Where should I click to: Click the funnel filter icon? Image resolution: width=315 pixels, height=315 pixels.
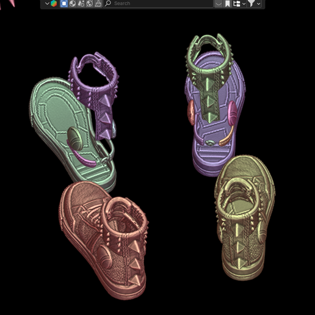[x=252, y=3]
